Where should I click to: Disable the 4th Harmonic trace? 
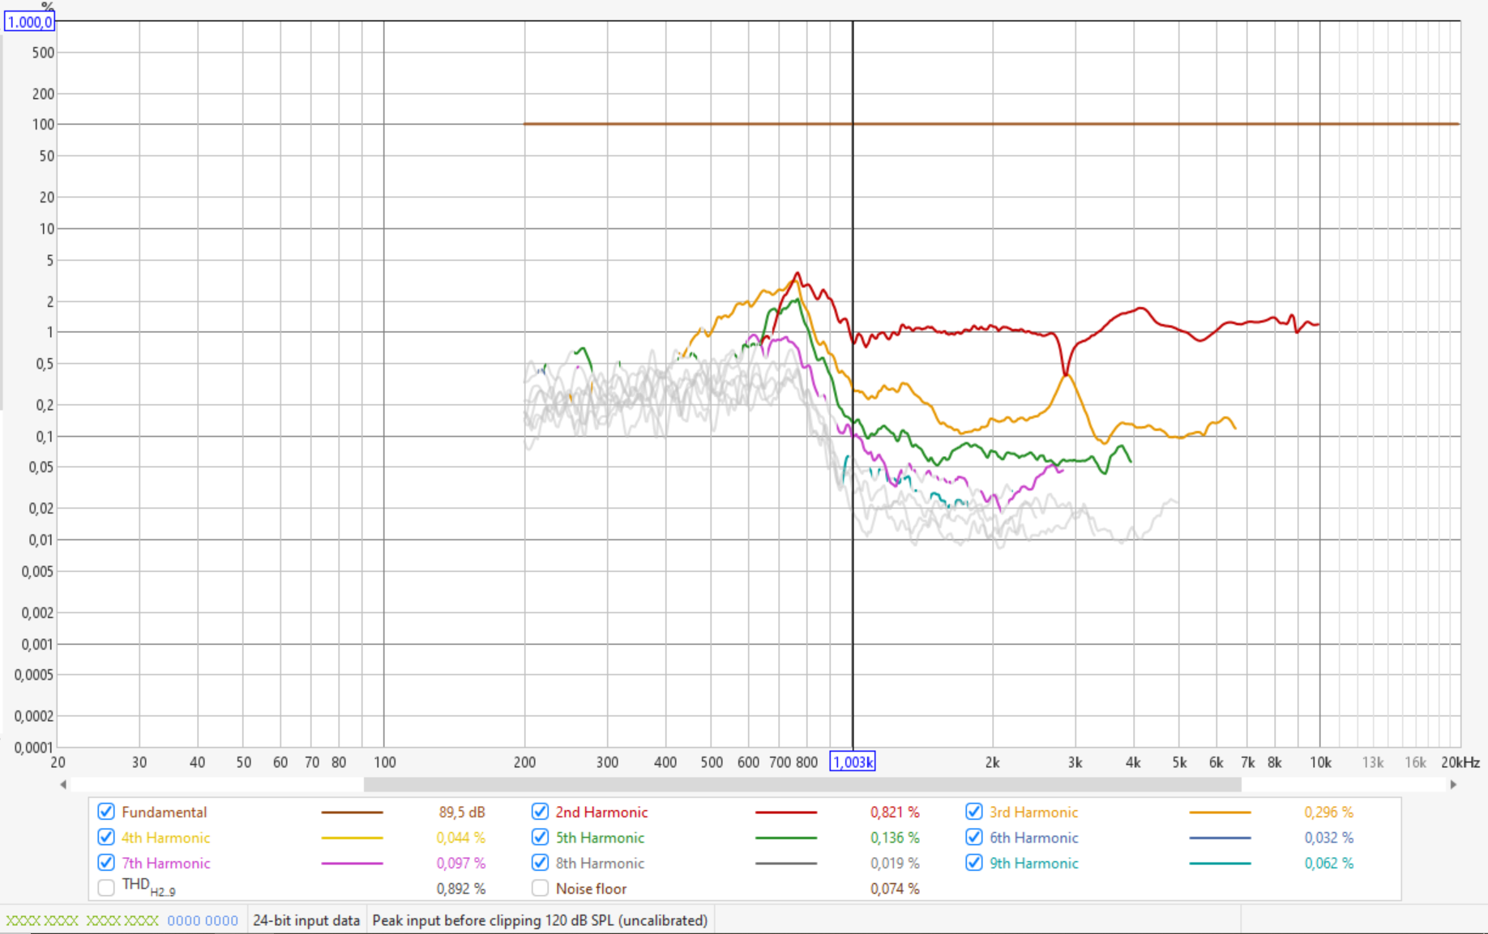coord(106,838)
